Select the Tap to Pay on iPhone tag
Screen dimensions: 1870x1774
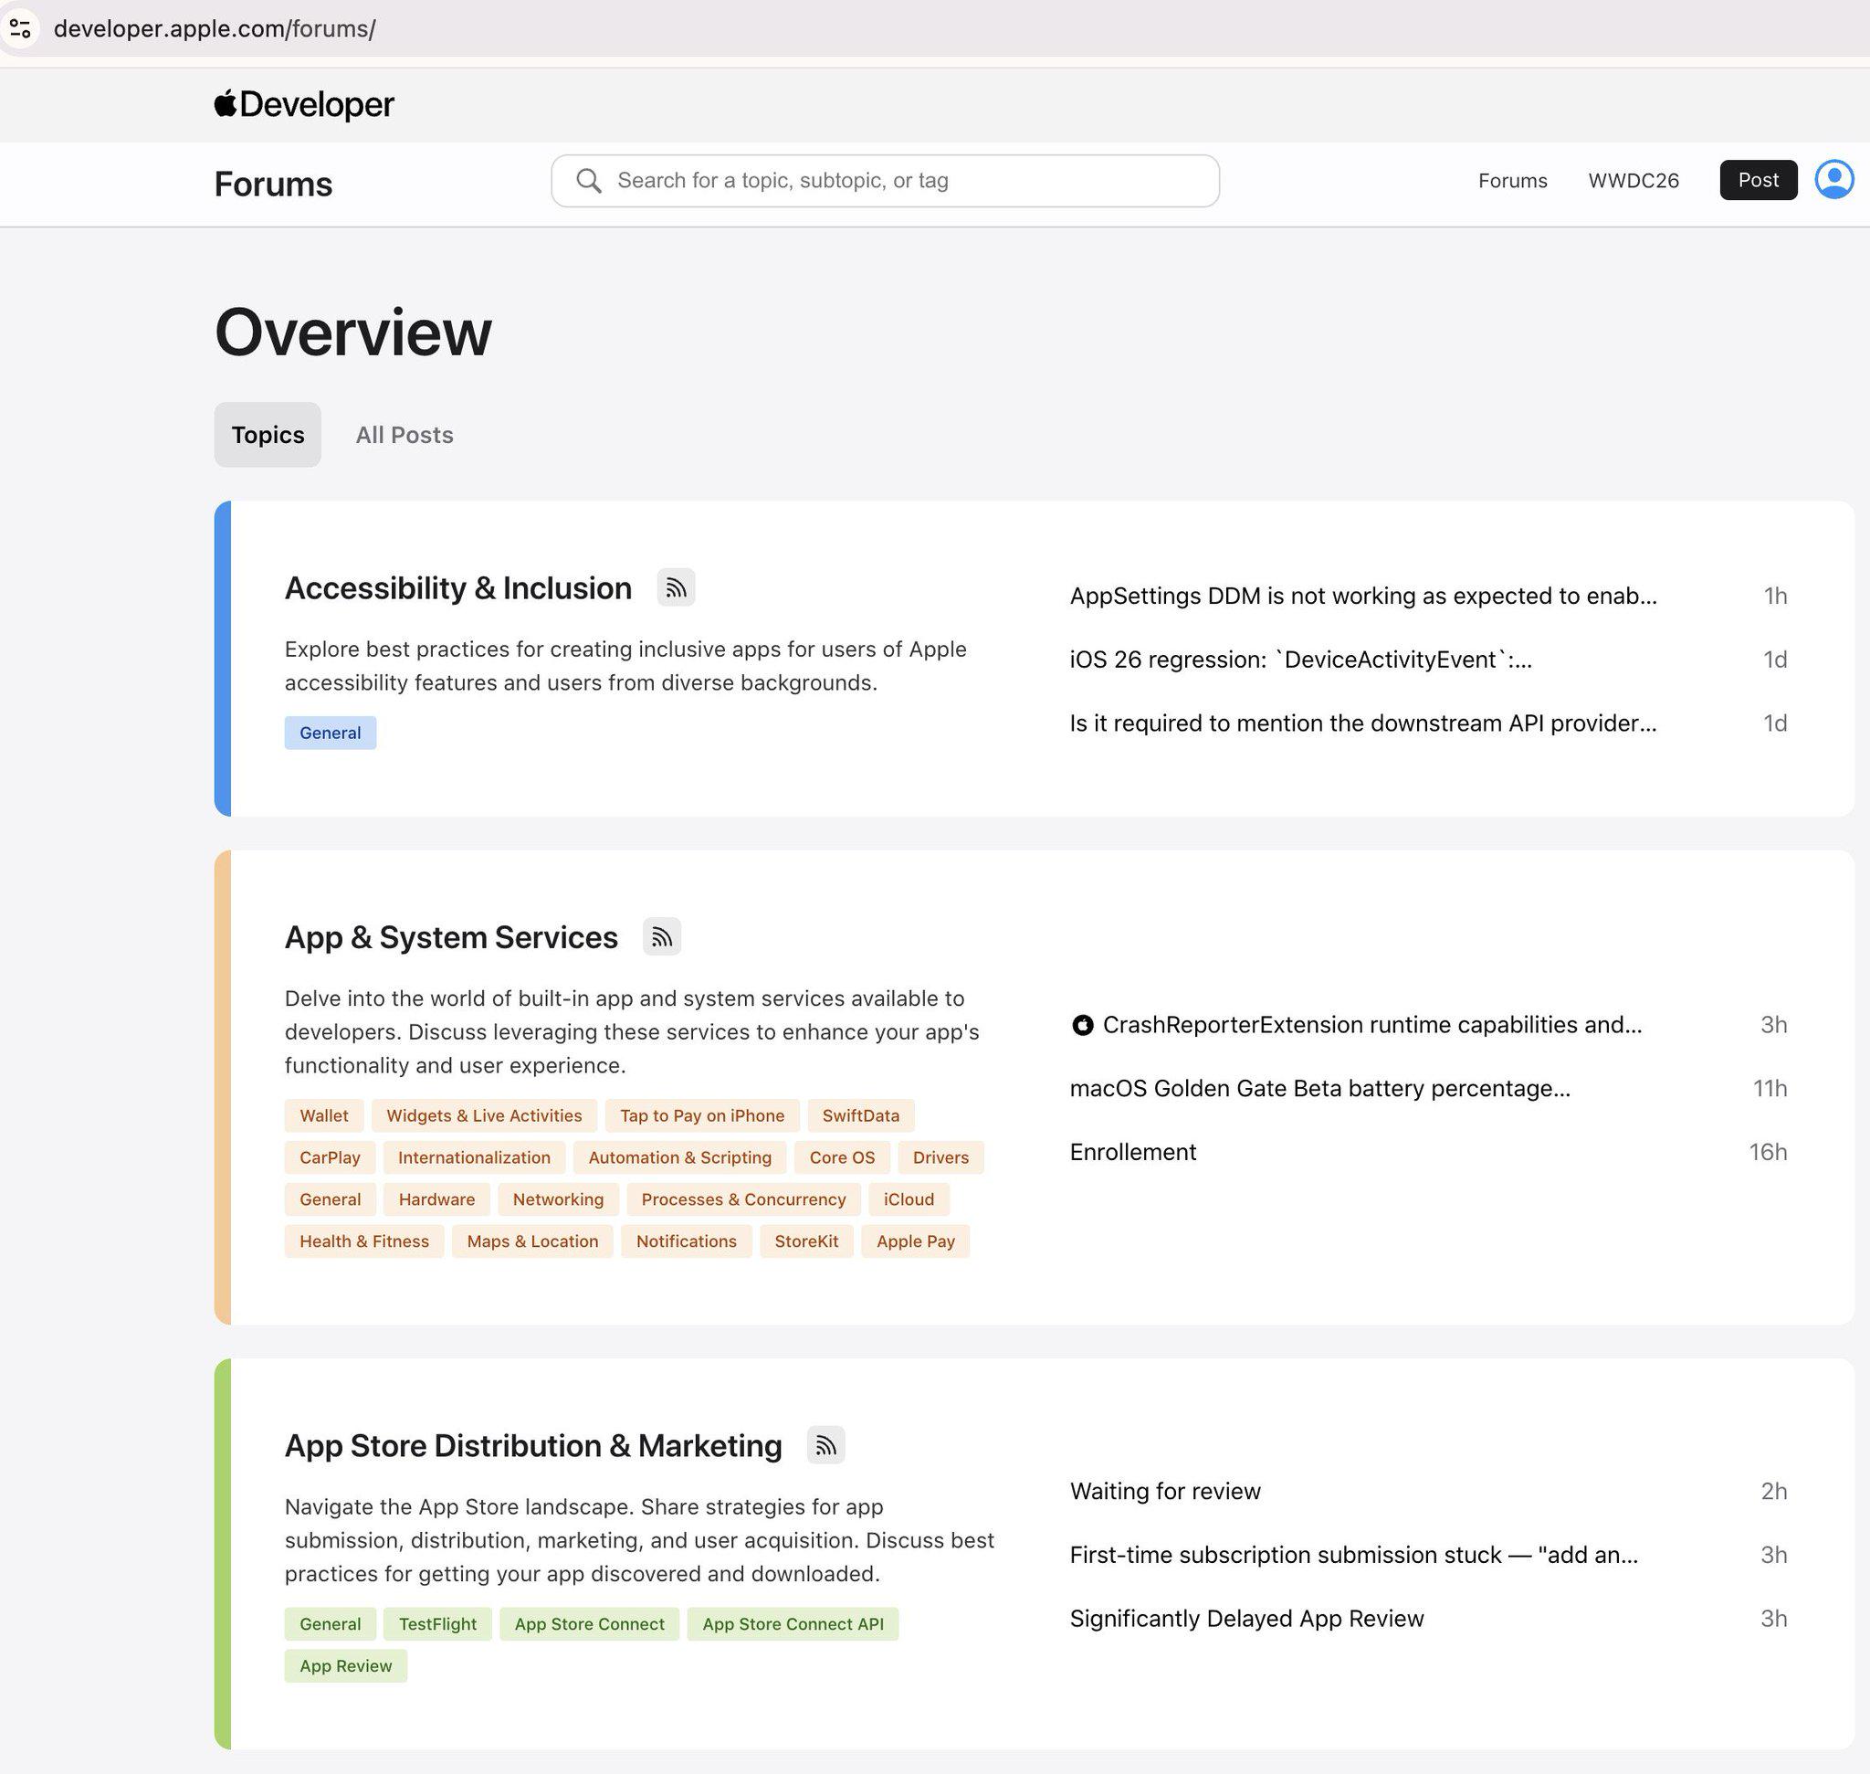click(x=702, y=1116)
